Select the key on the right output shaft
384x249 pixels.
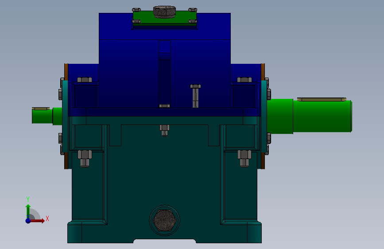[322, 99]
